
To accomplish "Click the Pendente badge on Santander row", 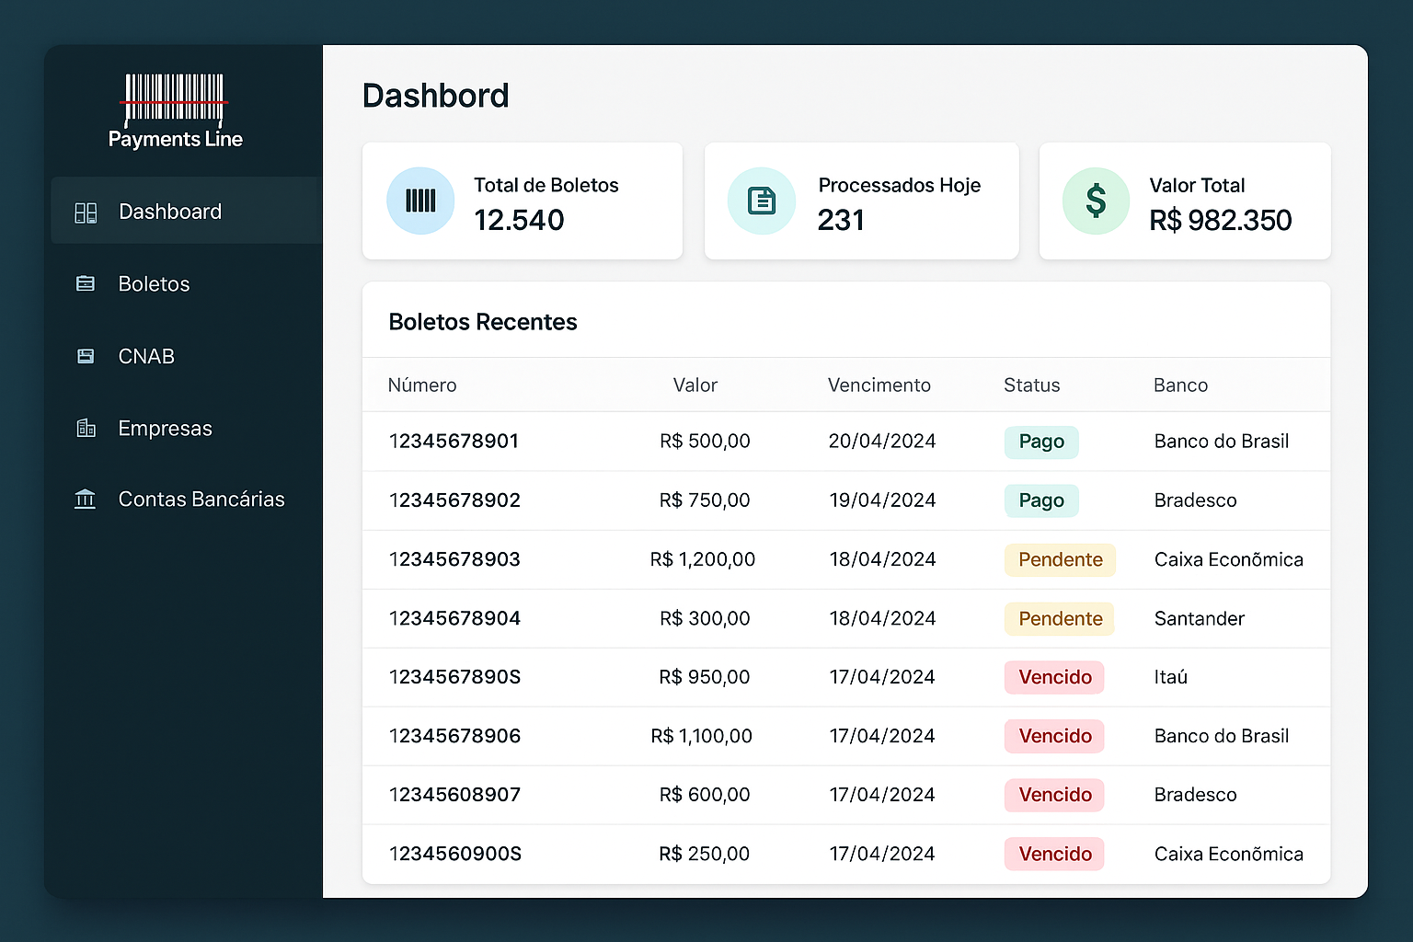I will (x=1060, y=618).
